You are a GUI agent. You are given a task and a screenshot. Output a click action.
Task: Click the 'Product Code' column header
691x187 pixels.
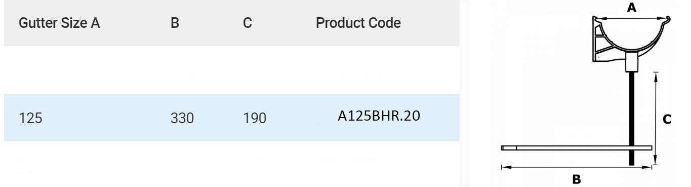[x=358, y=23]
